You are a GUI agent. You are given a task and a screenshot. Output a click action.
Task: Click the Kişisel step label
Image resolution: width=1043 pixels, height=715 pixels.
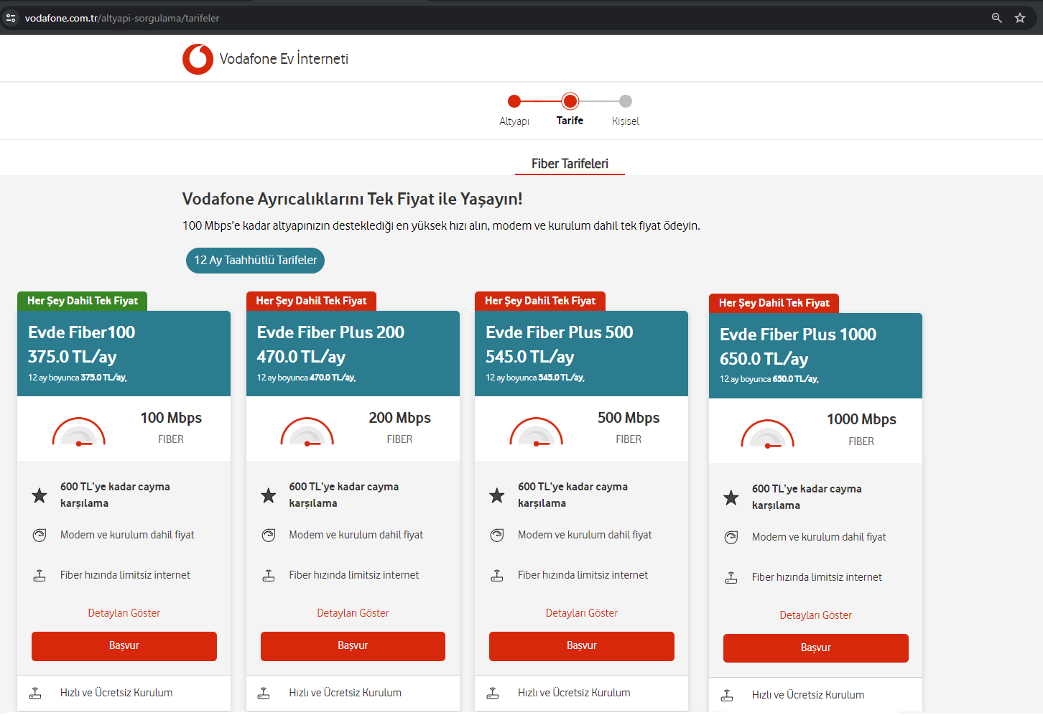(626, 121)
